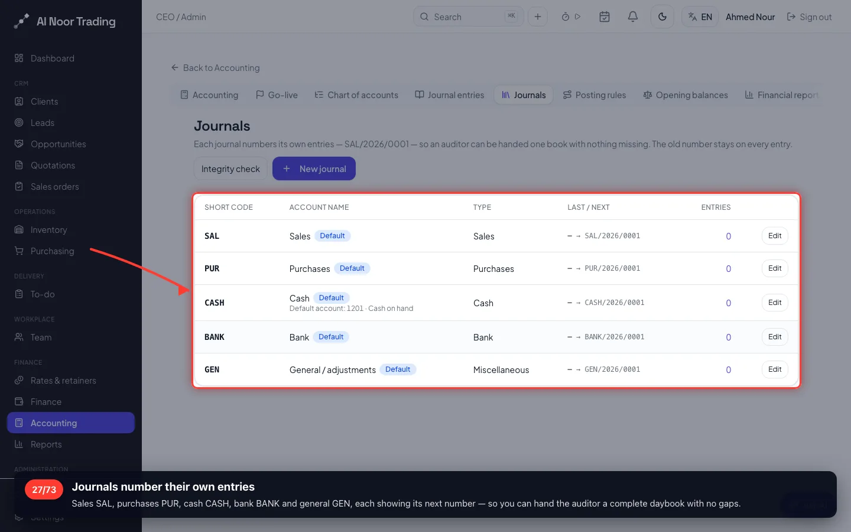Screen dimensions: 851x532
Task: Open the Accounting tab
Action: [x=209, y=95]
